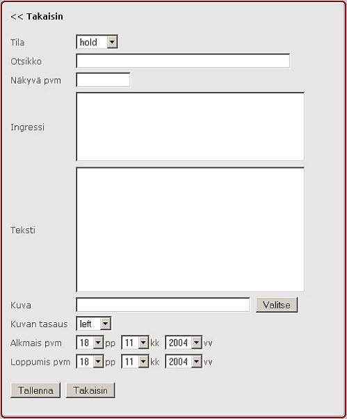Image resolution: width=347 pixels, height=419 pixels.
Task: Save the form with Tallenna button
Action: tap(35, 390)
